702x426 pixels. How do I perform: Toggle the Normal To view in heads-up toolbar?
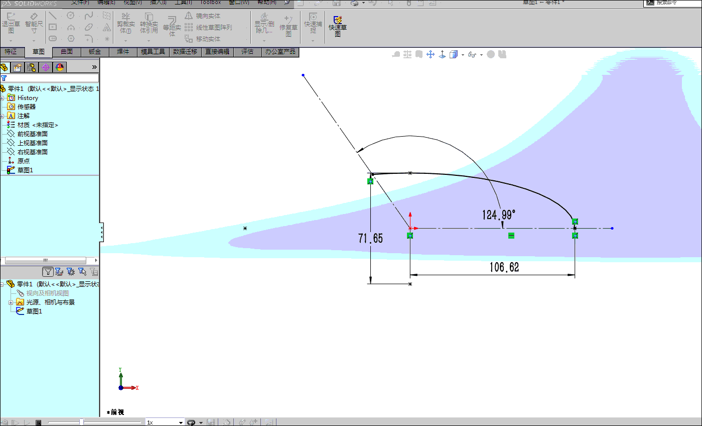coord(441,54)
